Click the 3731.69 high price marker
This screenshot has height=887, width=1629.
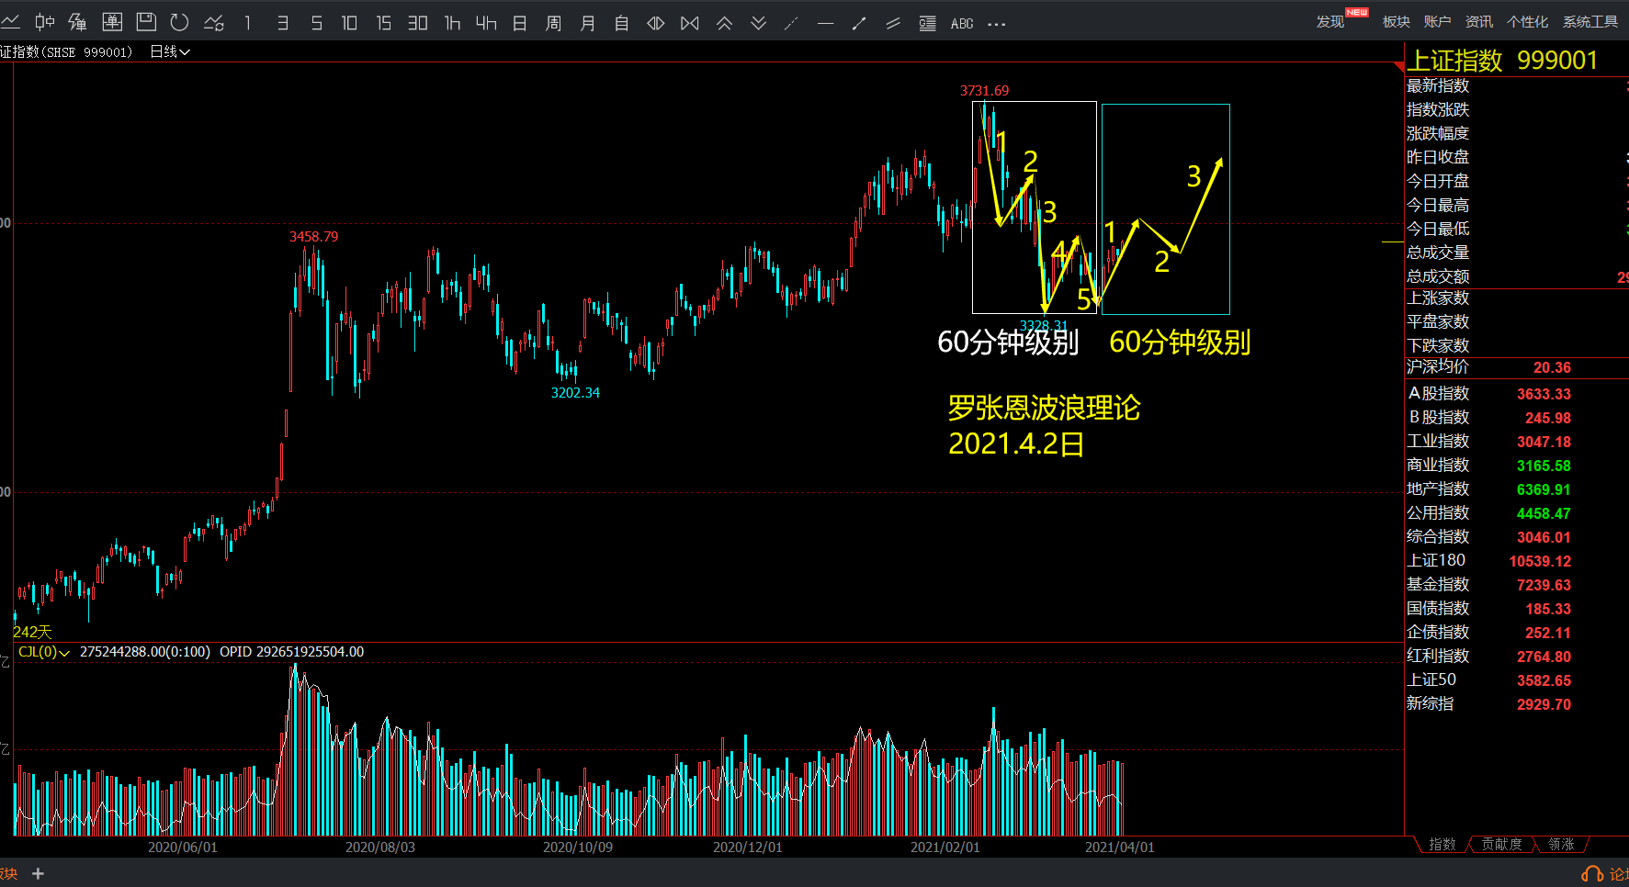984,91
